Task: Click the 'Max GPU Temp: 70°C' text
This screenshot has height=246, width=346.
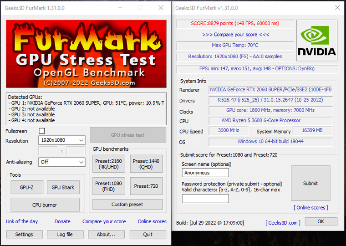Action: pos(235,45)
